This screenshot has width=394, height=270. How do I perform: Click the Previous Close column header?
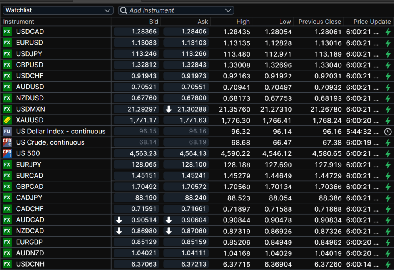(x=319, y=22)
